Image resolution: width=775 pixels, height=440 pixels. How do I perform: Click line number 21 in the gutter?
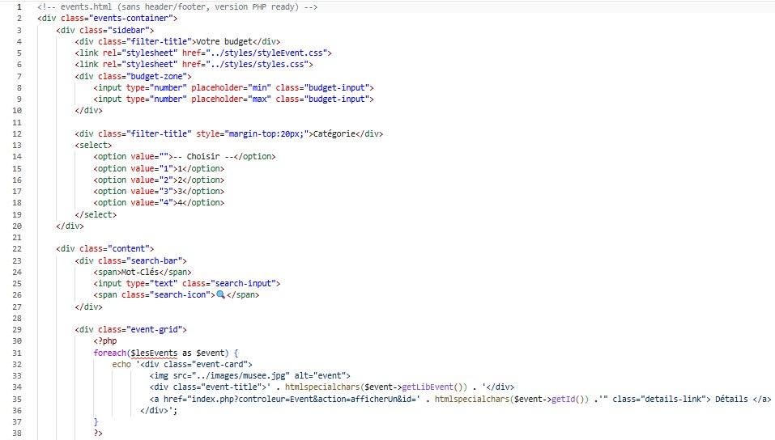coord(17,238)
